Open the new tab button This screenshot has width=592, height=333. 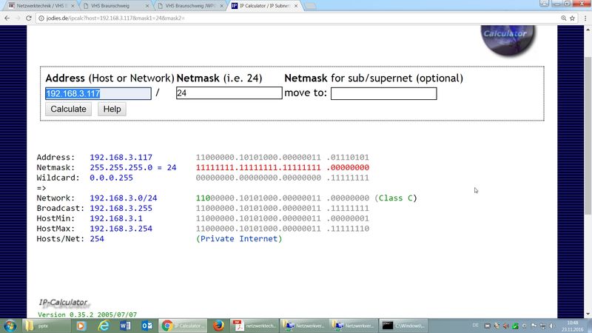pyautogui.click(x=310, y=6)
